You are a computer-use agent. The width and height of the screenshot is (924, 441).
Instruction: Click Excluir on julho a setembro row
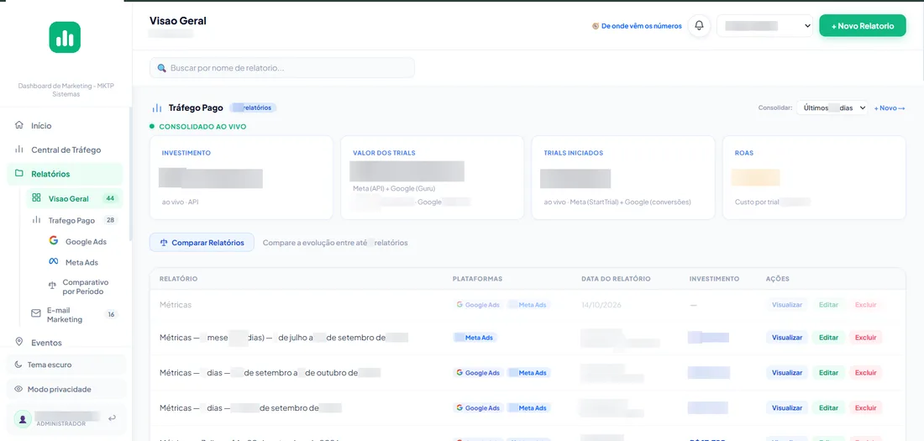(866, 337)
